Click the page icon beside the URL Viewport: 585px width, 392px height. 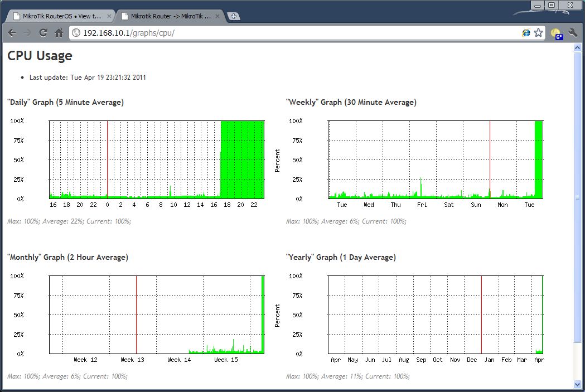[x=75, y=33]
